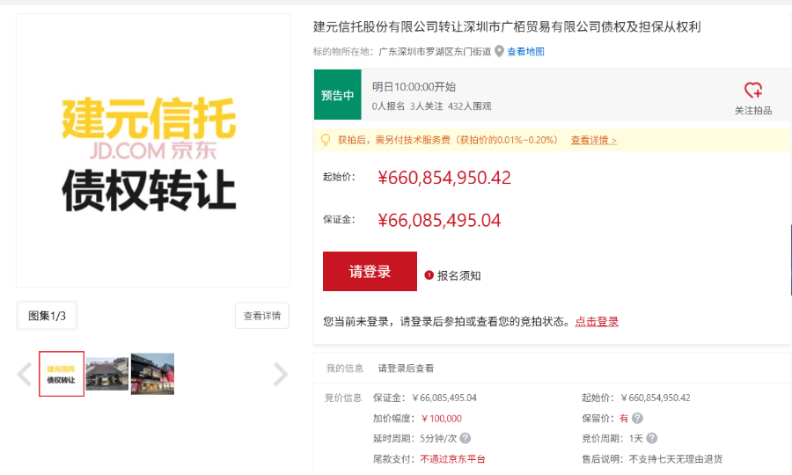The width and height of the screenshot is (792, 475).
Task: Click the 延时周期 value 5分钟/次
Action: pyautogui.click(x=438, y=438)
